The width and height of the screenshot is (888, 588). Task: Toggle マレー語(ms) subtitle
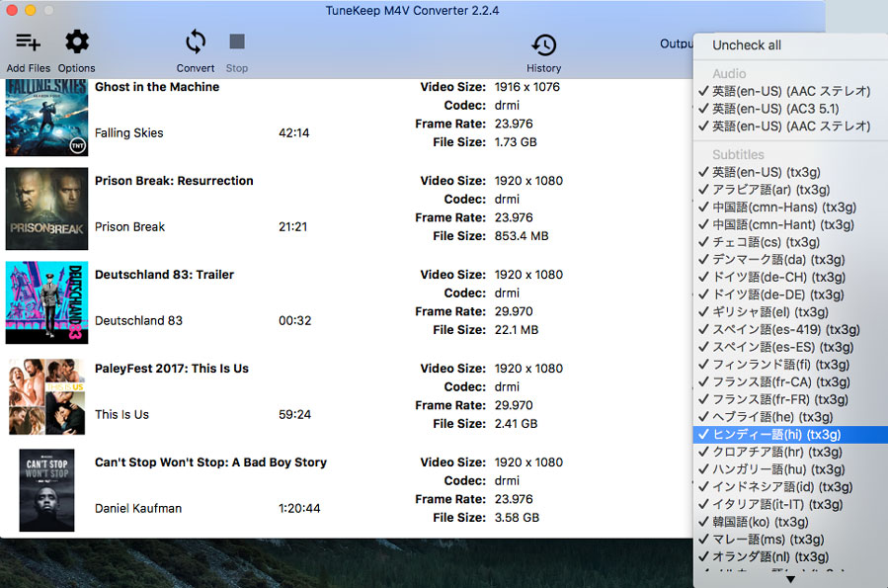coord(790,541)
